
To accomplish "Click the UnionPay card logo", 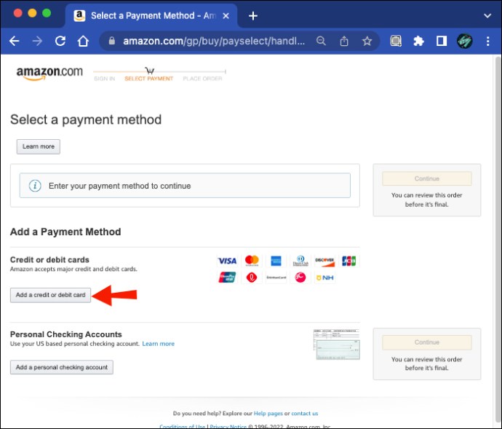I will [x=227, y=278].
